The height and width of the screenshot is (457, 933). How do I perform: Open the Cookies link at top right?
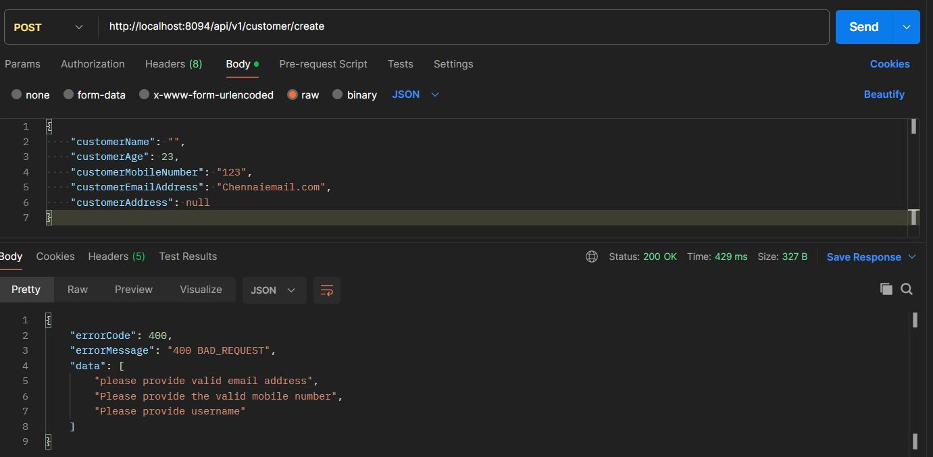[889, 64]
